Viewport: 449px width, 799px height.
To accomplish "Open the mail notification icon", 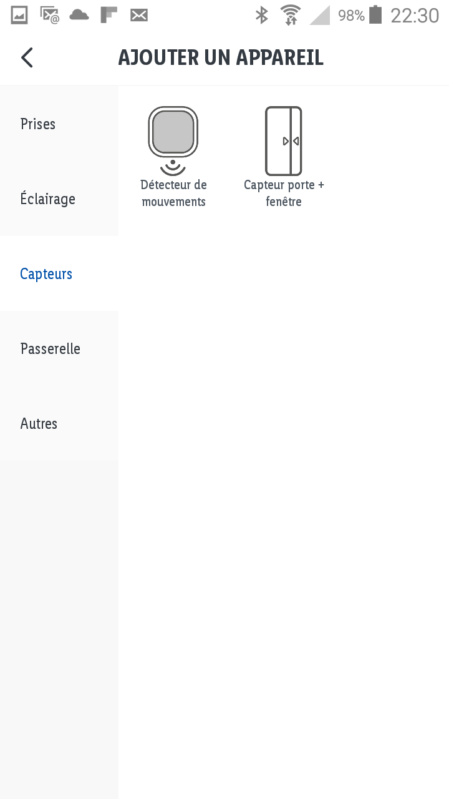I will click(x=139, y=15).
